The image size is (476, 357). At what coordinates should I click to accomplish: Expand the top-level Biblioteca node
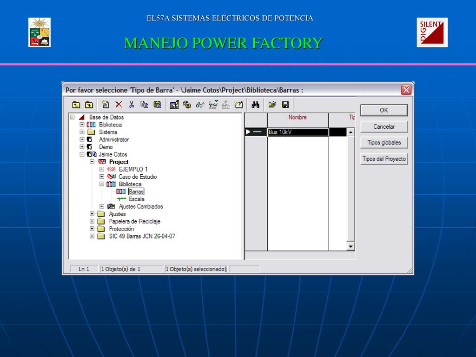point(82,125)
